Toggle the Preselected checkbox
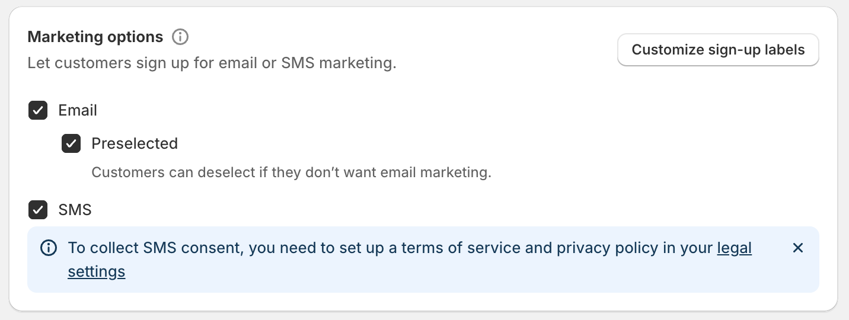This screenshot has width=849, height=320. click(71, 144)
